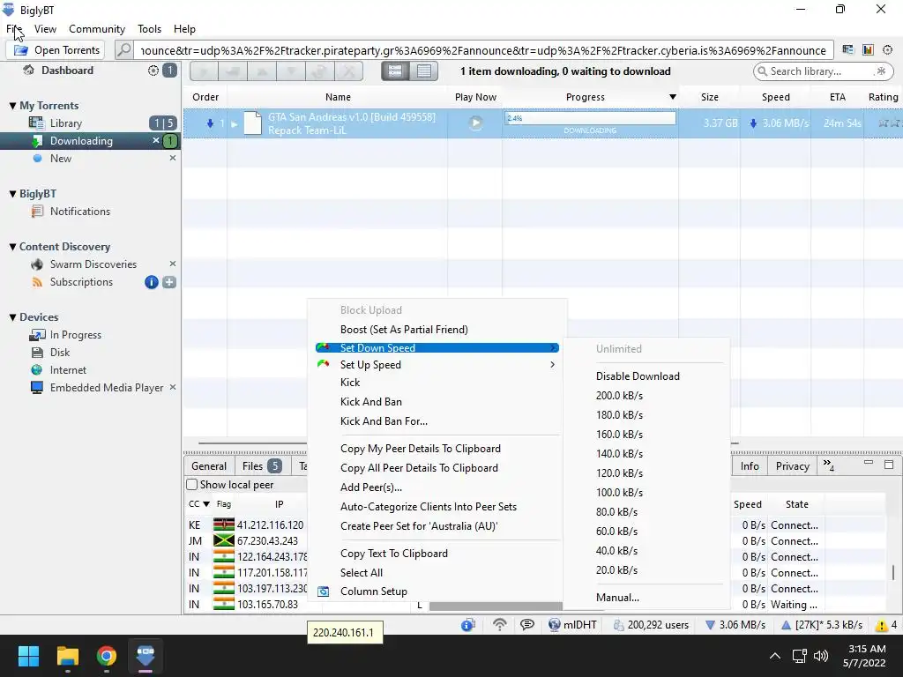Click the add subscription plus icon
The height and width of the screenshot is (677, 903).
[x=169, y=282]
